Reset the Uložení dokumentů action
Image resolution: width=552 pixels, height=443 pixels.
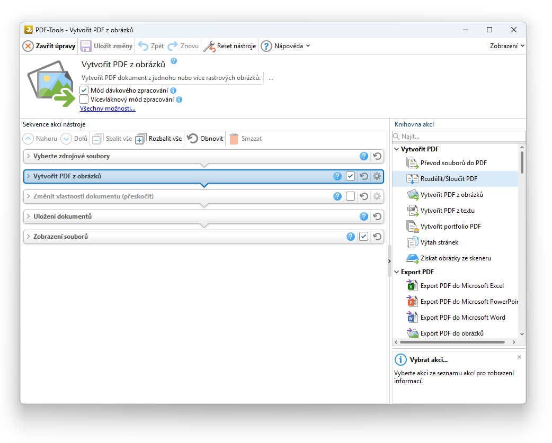377,216
